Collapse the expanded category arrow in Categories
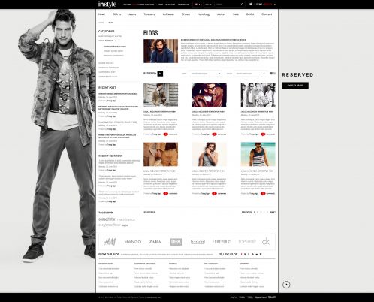 click(x=116, y=41)
